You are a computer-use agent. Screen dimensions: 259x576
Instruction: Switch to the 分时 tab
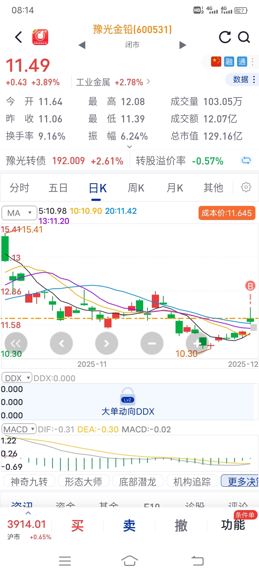[19, 188]
